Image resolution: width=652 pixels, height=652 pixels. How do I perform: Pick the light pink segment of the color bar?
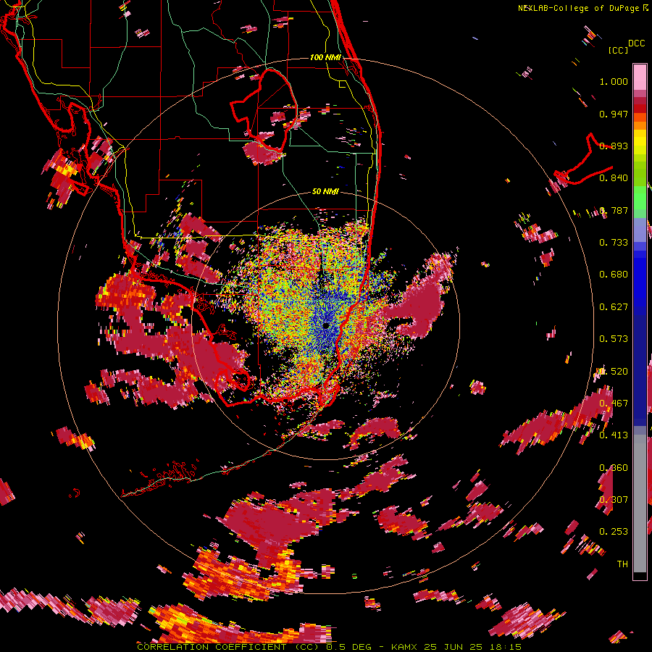640,77
